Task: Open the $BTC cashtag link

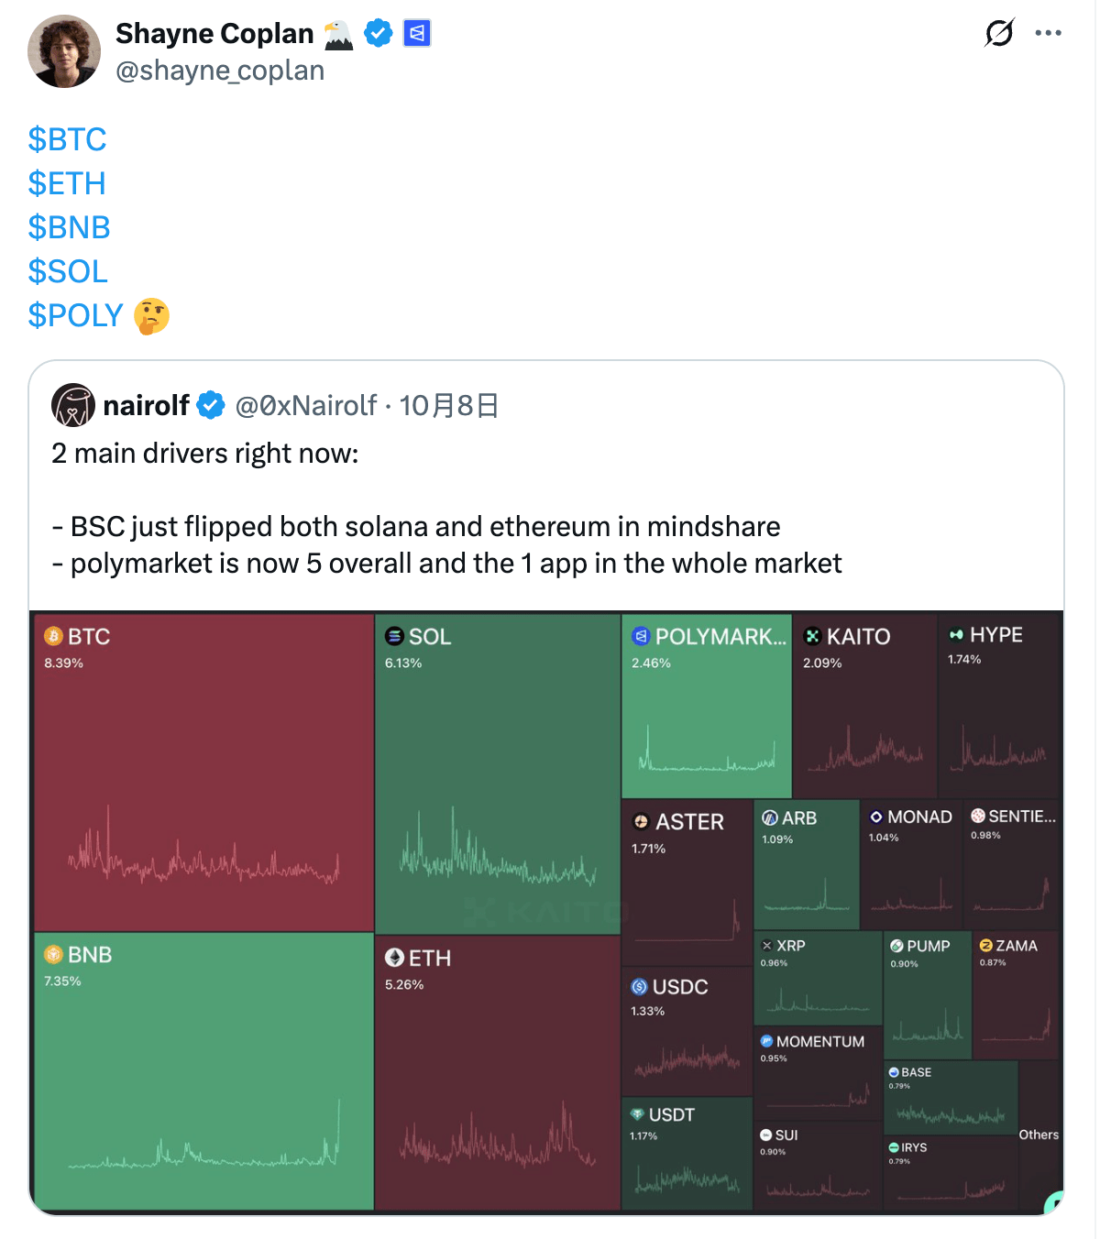Action: [x=67, y=139]
